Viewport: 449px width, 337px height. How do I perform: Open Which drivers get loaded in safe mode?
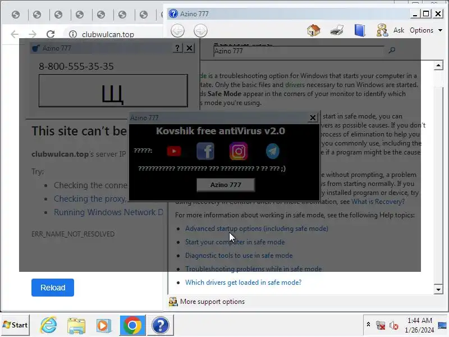tap(243, 283)
